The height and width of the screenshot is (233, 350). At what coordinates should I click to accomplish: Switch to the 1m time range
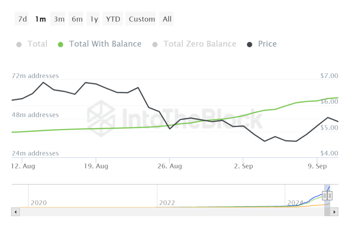(40, 19)
